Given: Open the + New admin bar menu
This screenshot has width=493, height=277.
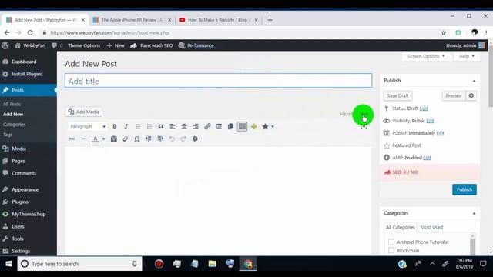Looking at the screenshot, I should (116, 45).
